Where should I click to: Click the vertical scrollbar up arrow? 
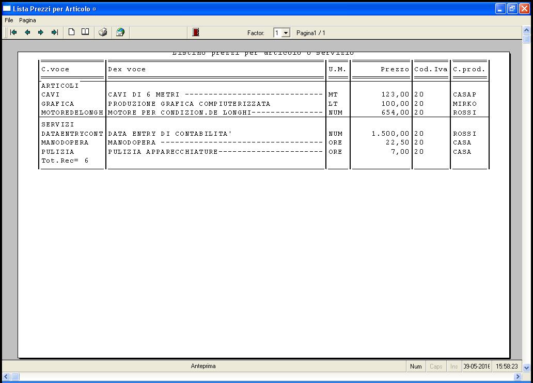[x=526, y=30]
